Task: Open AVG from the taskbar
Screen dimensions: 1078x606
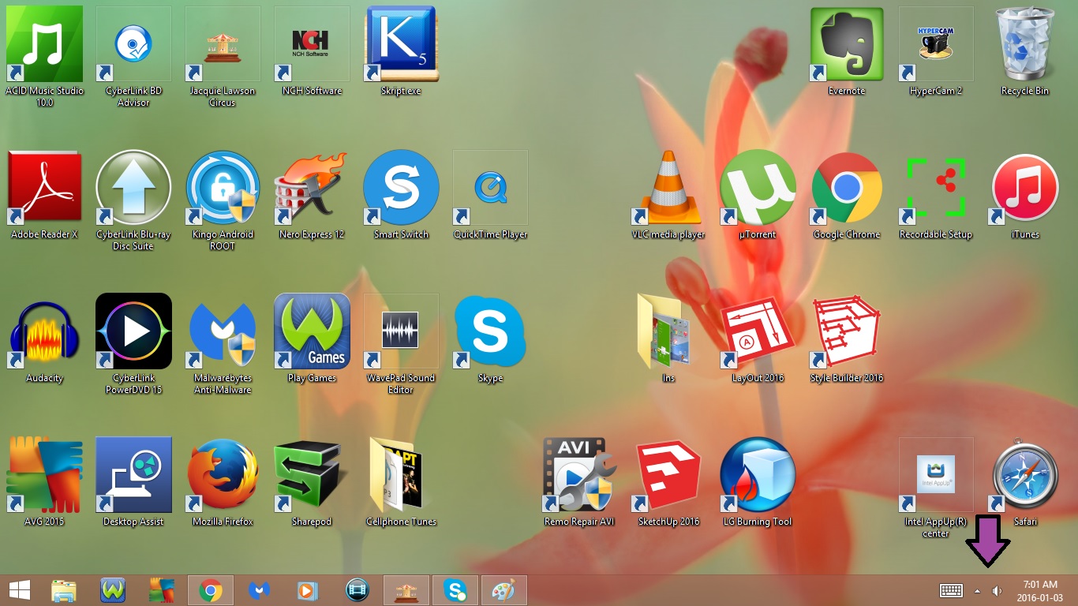Action: coord(162,590)
